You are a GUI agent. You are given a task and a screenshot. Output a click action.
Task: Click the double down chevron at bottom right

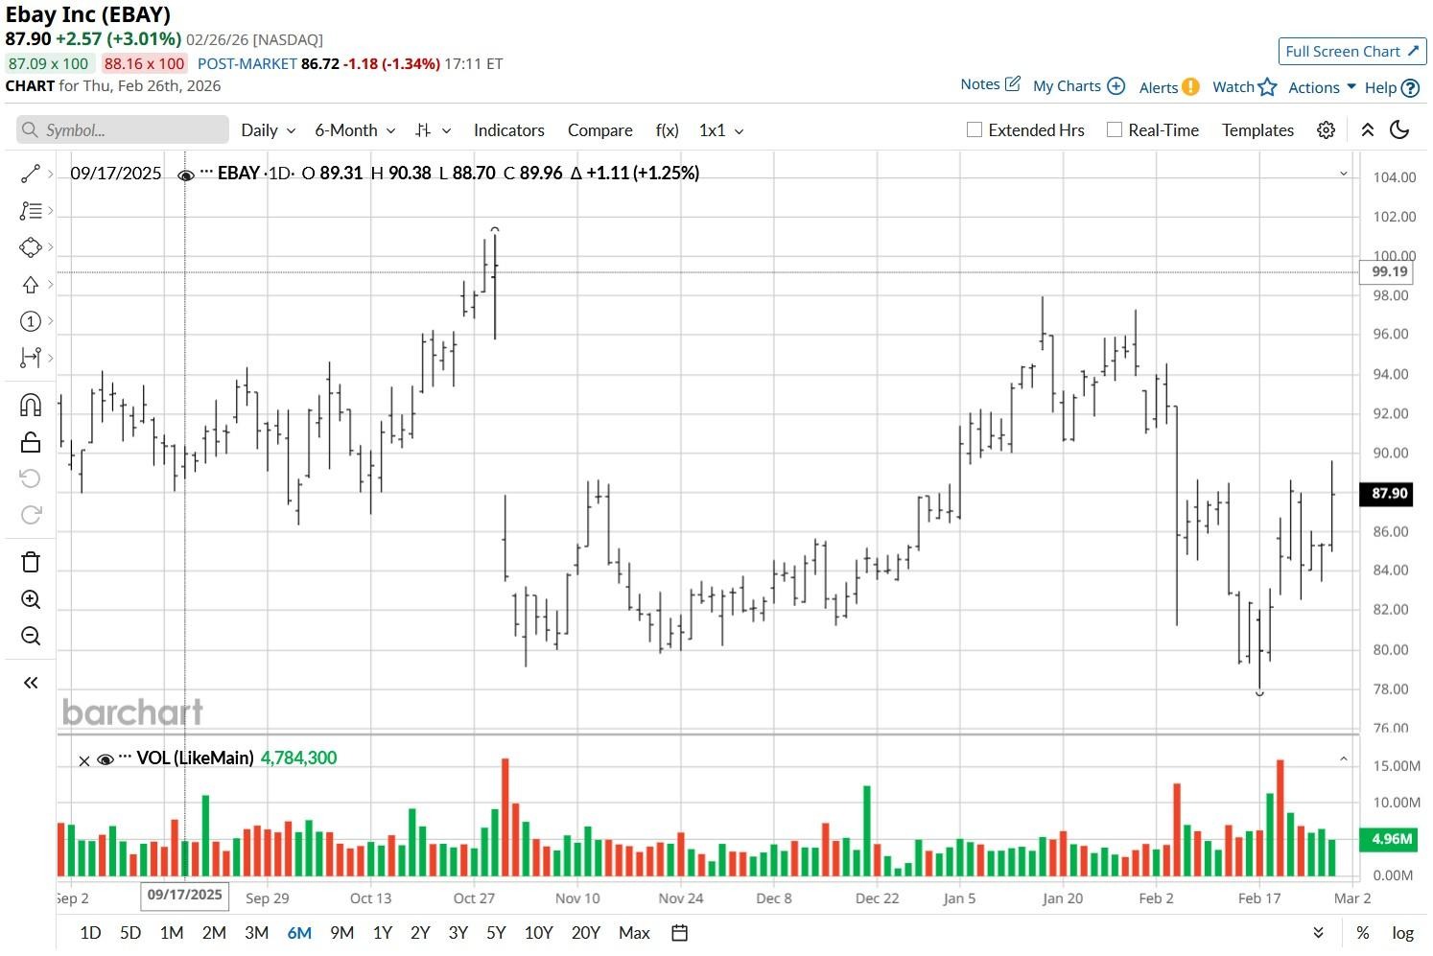point(1318,933)
